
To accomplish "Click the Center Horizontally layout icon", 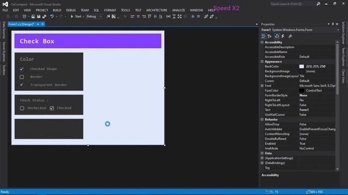I will tap(193, 16).
